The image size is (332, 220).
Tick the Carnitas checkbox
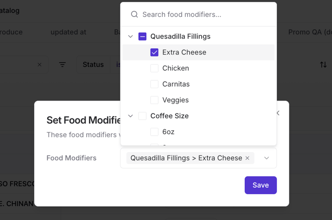click(155, 84)
